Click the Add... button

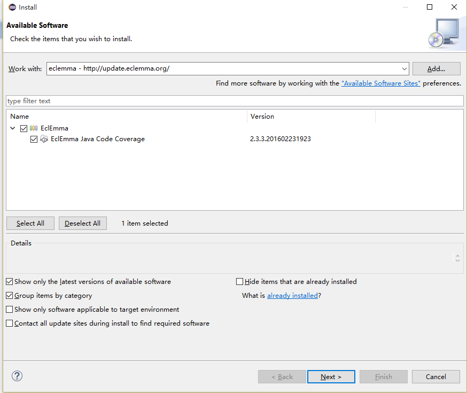coord(437,69)
